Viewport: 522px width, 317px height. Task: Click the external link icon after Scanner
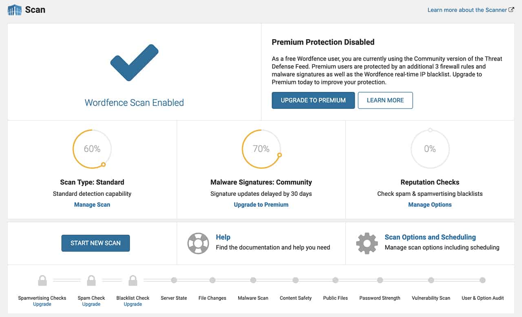511,10
